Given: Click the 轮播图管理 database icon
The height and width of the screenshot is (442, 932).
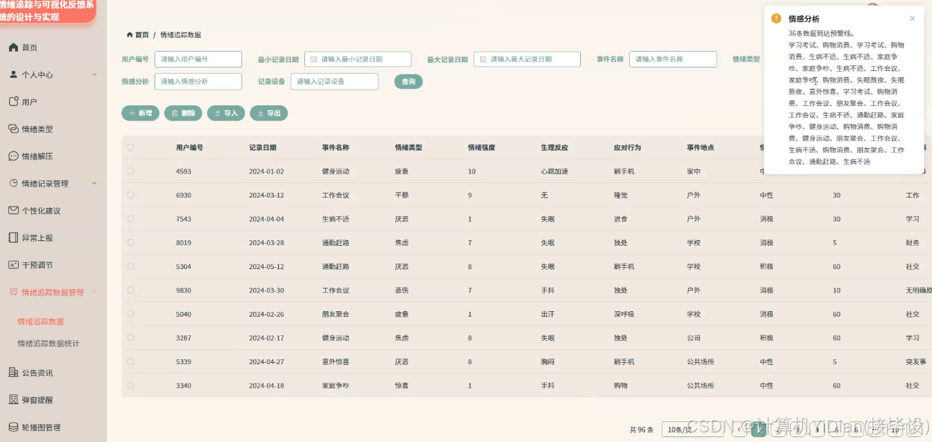Looking at the screenshot, I should [x=13, y=427].
